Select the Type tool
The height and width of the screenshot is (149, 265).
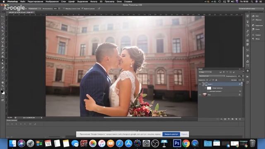pos(2,71)
